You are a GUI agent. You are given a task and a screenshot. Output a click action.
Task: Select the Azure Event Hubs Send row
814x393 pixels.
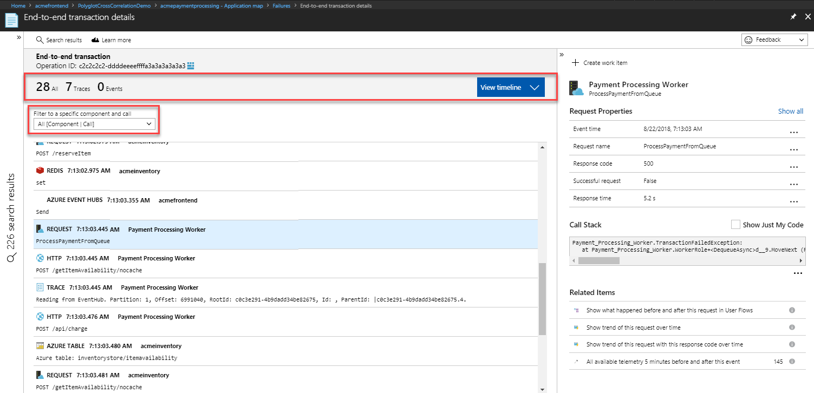coord(286,205)
